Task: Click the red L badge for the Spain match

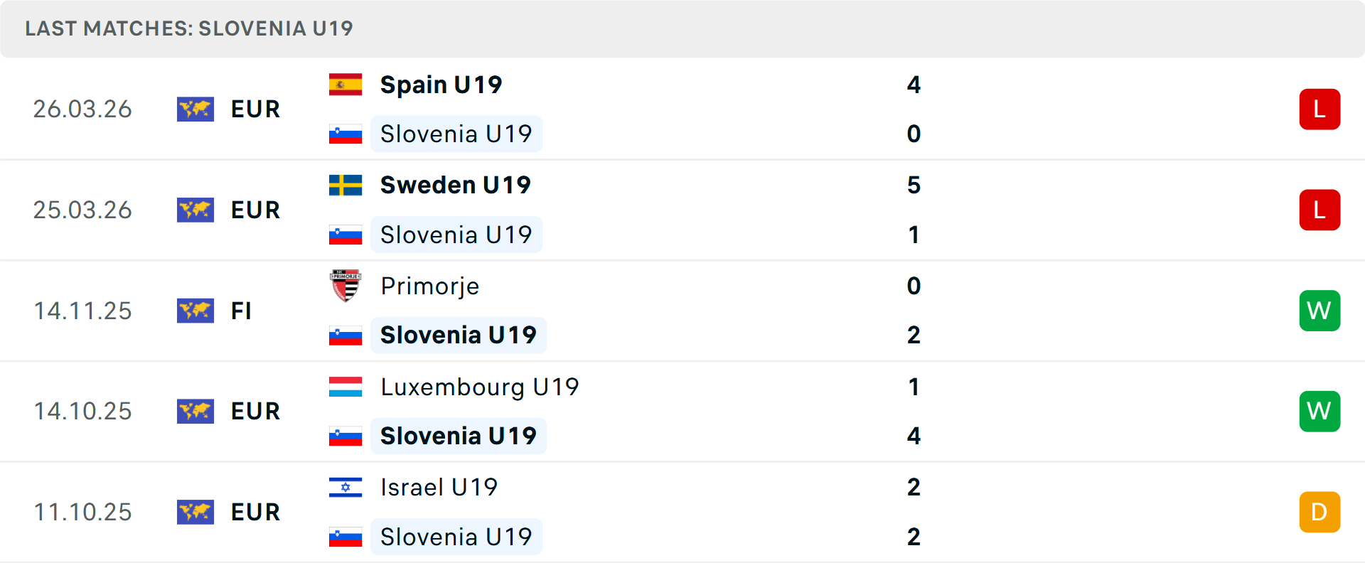Action: click(x=1319, y=109)
